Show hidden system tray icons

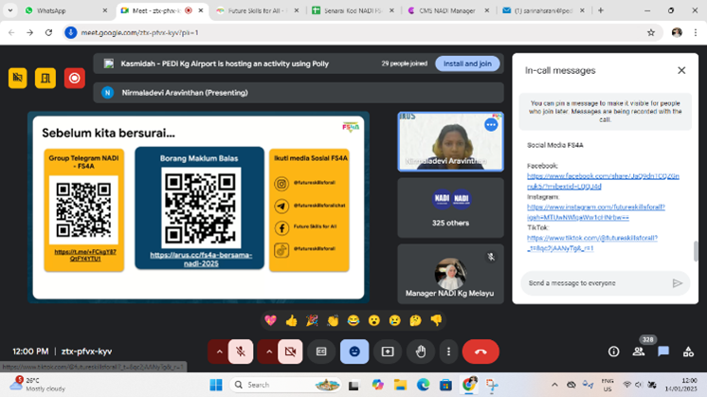554,385
